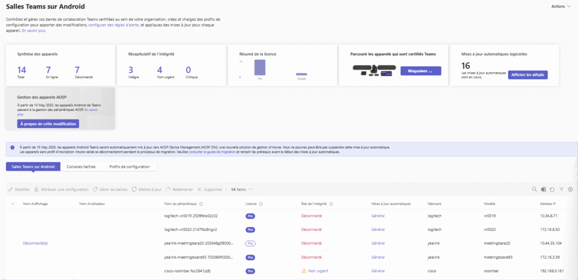Viewport: 578px width, 280px height.
Task: Click Non urgent status in cisco-roombar row
Action: click(318, 271)
